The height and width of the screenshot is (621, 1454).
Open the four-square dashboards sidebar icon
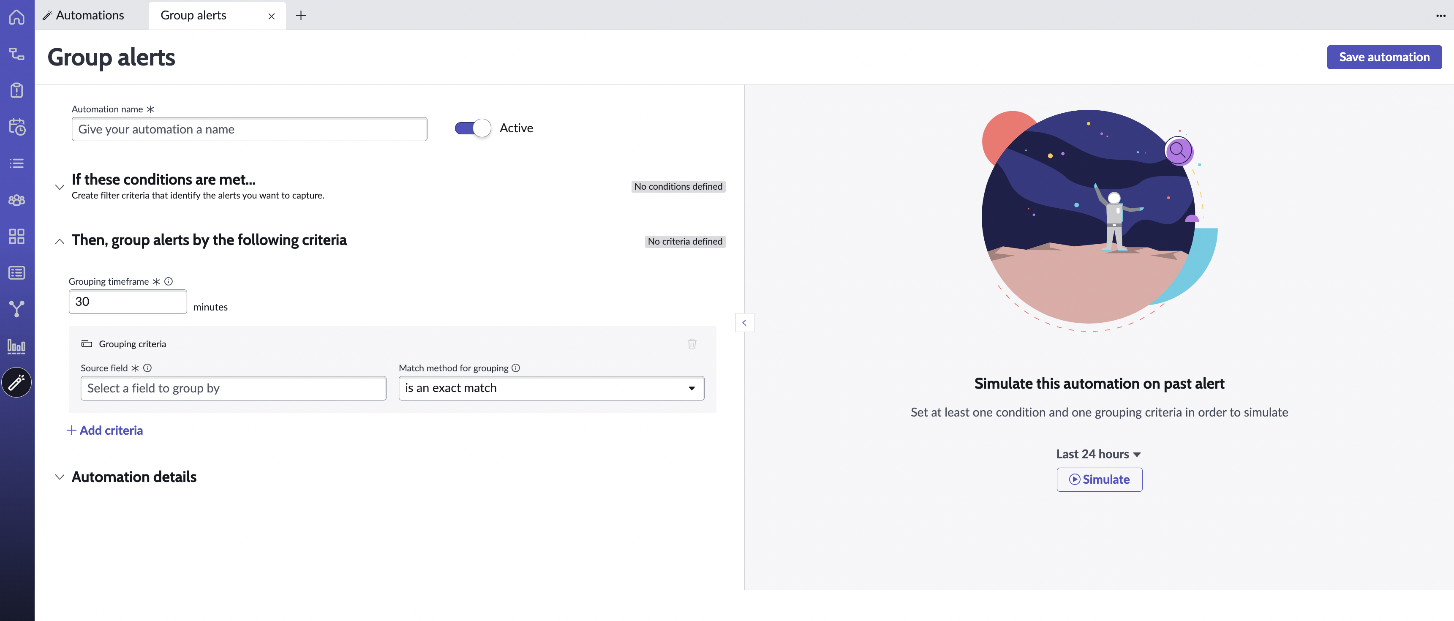(x=17, y=236)
